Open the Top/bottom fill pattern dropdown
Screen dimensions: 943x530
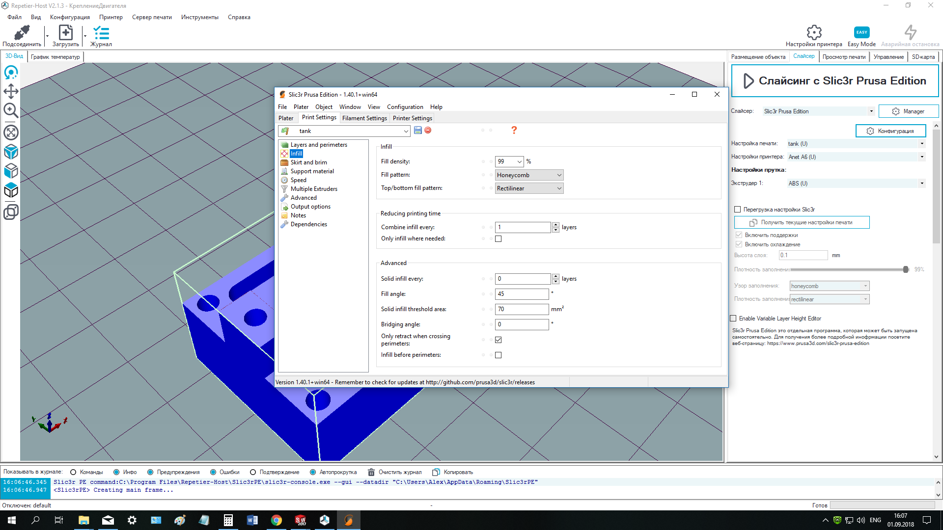click(x=529, y=188)
